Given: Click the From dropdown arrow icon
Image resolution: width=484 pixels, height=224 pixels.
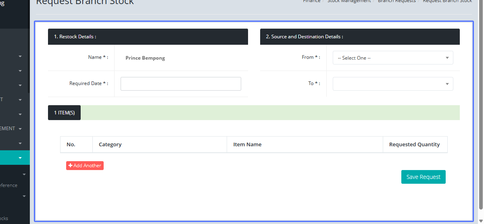Looking at the screenshot, I should point(447,58).
